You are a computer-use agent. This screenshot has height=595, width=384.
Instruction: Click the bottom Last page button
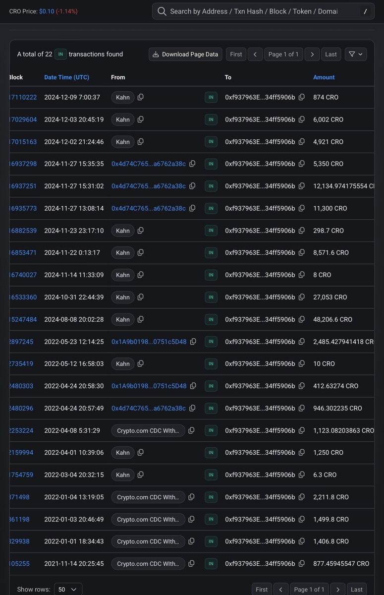pyautogui.click(x=357, y=589)
